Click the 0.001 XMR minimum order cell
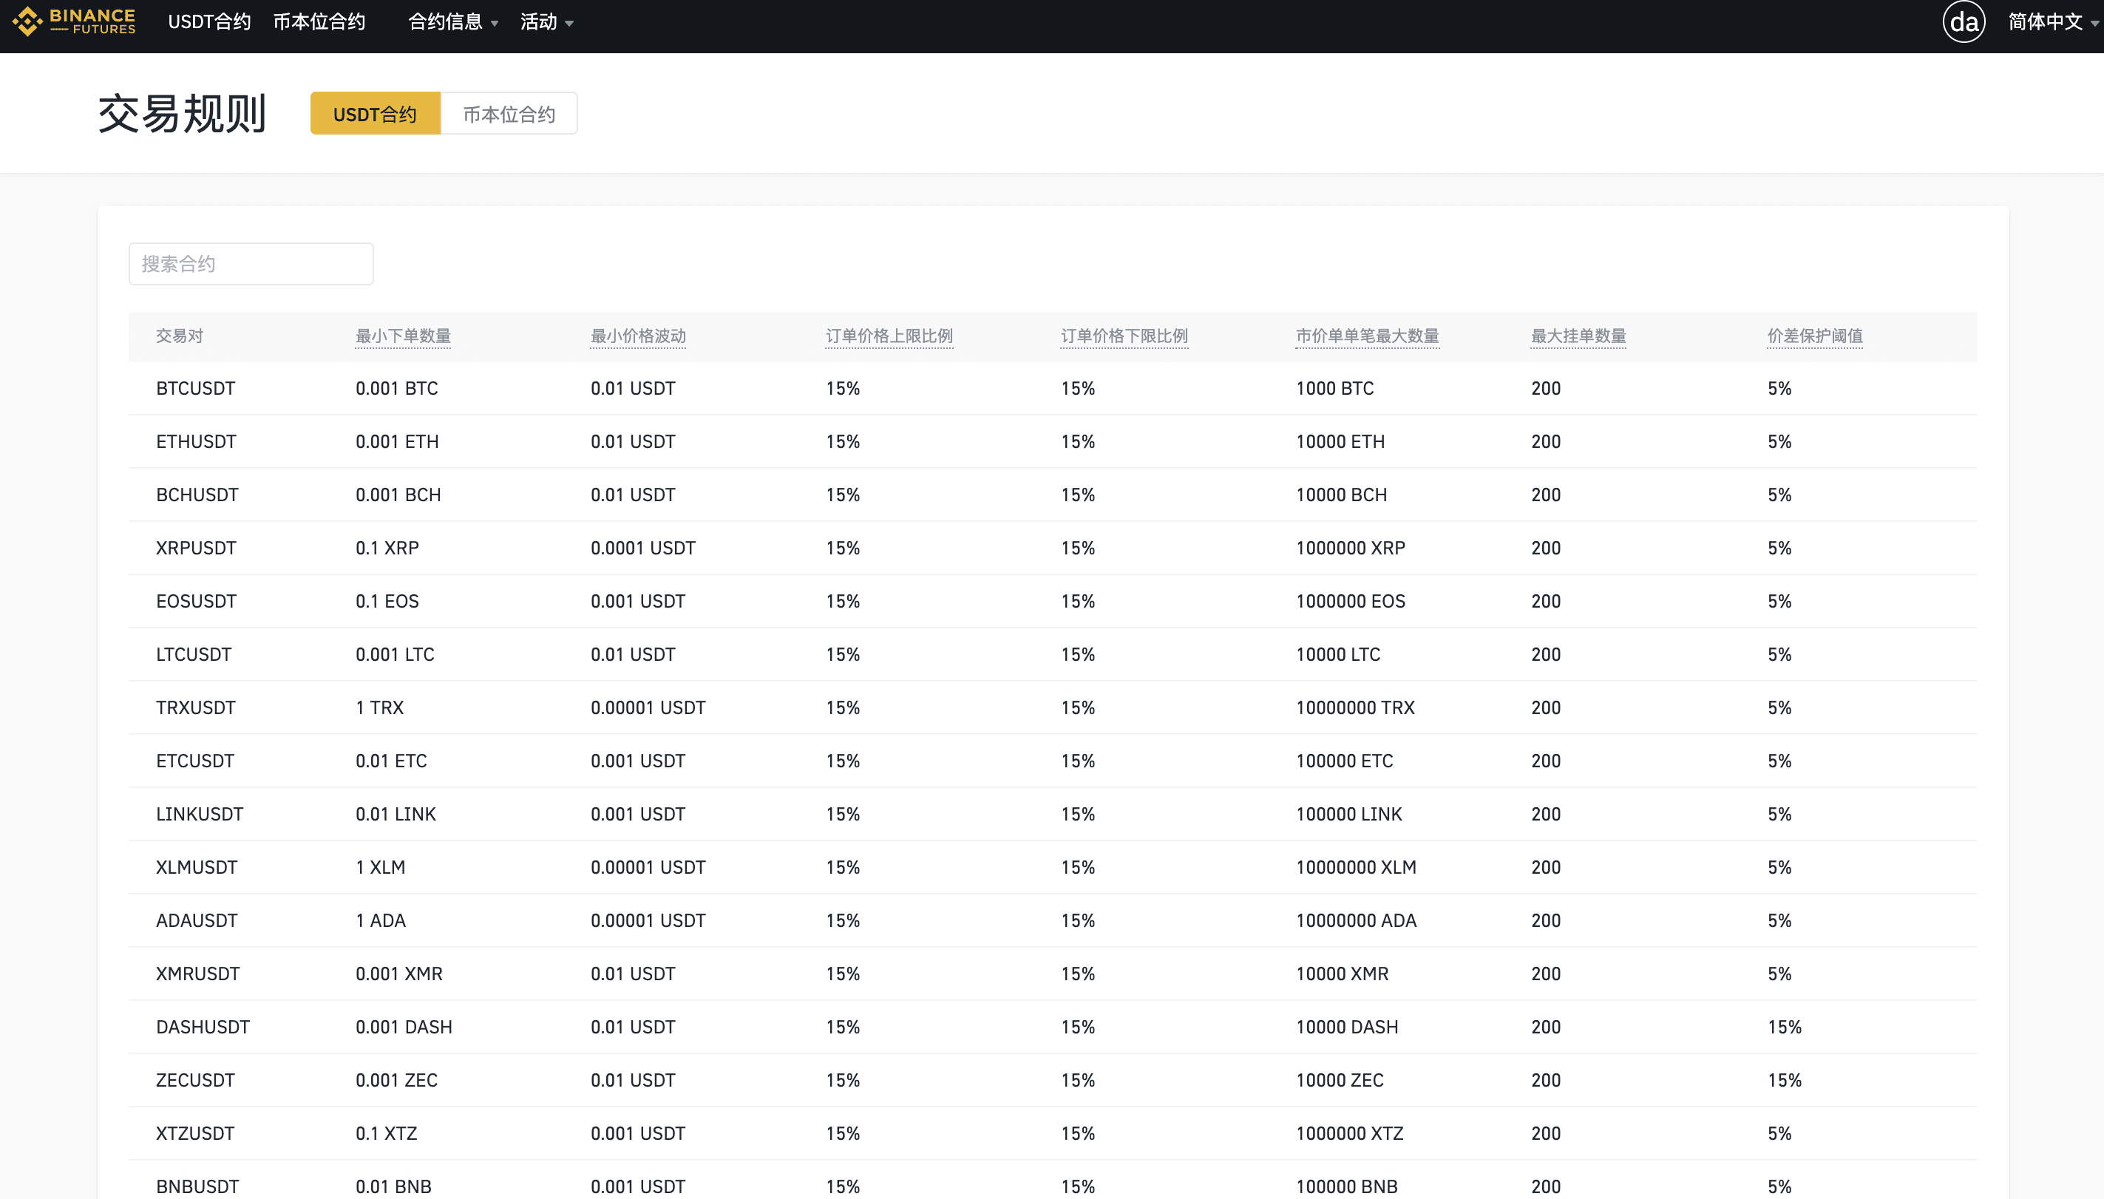Screen dimensions: 2104x1199 pyautogui.click(x=399, y=974)
